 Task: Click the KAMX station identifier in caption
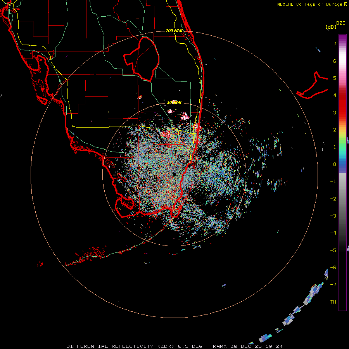pyautogui.click(x=220, y=346)
